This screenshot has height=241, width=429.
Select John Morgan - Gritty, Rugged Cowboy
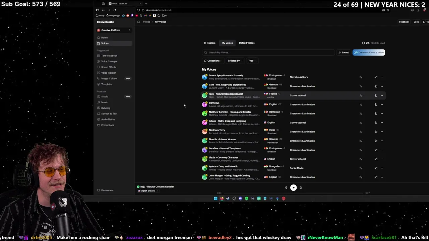click(x=293, y=177)
